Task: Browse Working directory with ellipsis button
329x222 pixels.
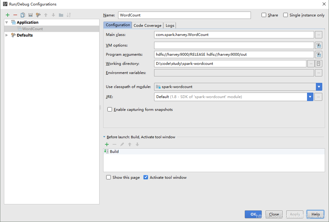Action: [x=311, y=64]
